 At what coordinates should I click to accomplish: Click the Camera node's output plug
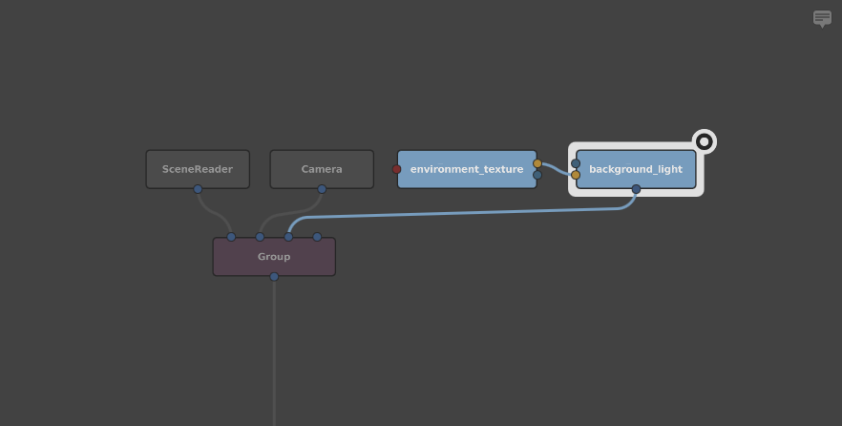[322, 189]
